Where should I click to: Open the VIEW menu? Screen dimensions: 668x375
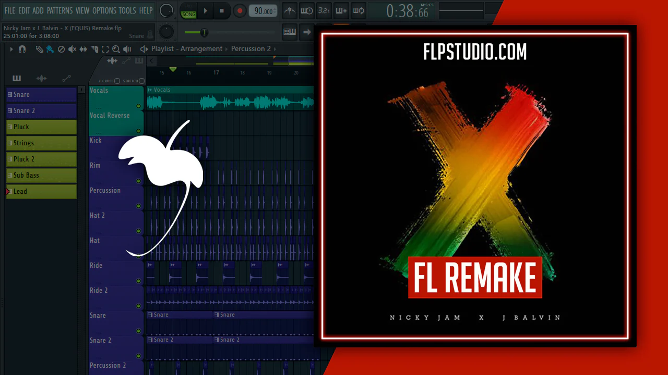click(82, 10)
